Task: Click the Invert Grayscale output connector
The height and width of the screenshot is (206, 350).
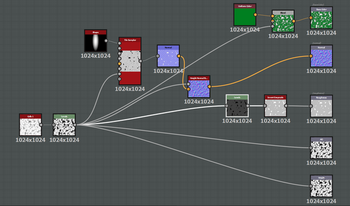Action: [286, 106]
